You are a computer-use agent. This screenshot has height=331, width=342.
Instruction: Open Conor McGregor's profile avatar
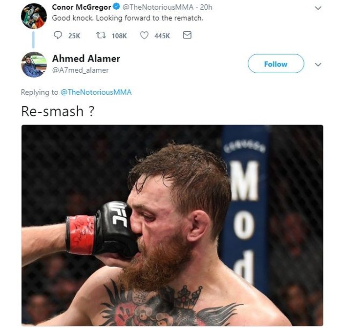(34, 16)
